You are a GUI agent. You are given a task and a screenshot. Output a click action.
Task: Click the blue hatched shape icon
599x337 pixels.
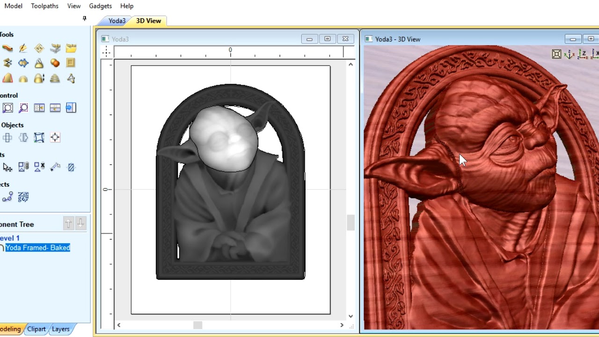(x=71, y=167)
